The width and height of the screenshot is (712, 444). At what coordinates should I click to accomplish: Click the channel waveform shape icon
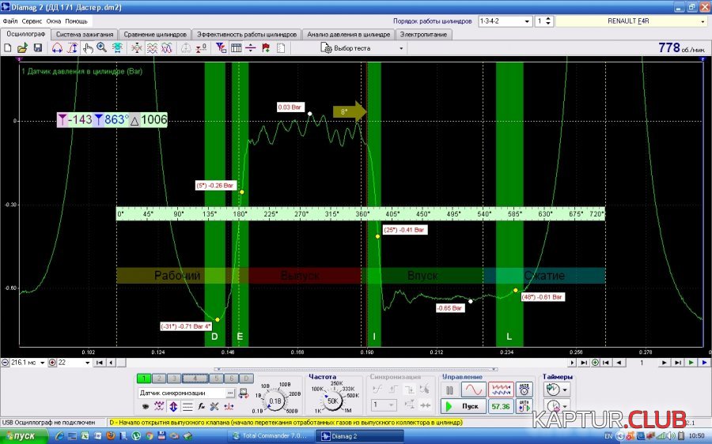click(x=159, y=406)
